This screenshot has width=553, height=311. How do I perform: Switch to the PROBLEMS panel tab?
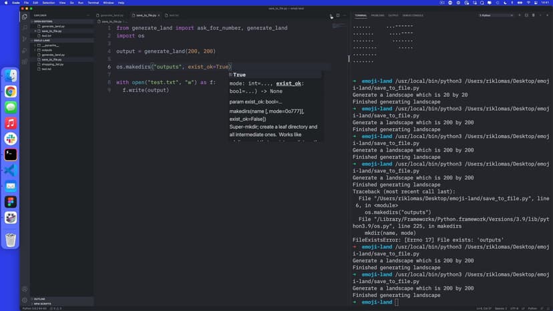coord(378,15)
